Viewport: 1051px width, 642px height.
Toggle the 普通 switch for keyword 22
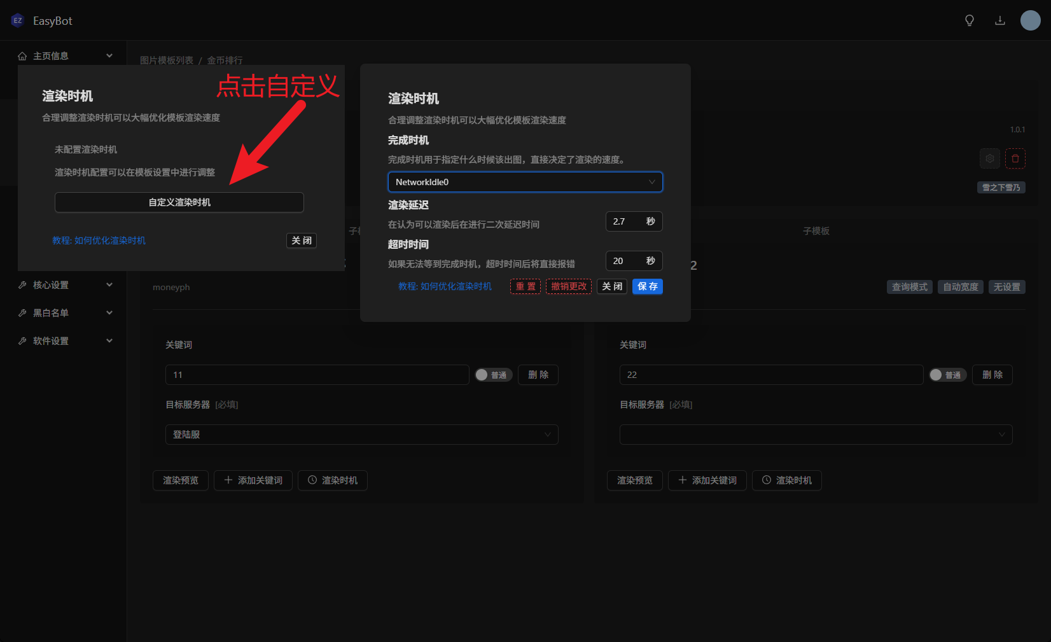(947, 375)
